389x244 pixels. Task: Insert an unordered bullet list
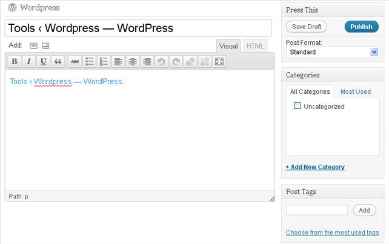coord(89,61)
